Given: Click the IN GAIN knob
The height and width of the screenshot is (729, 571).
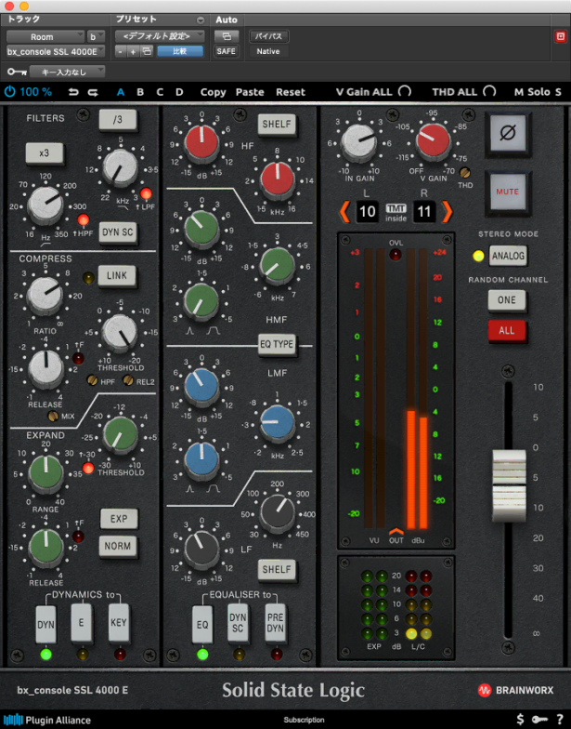Looking at the screenshot, I should coord(358,141).
